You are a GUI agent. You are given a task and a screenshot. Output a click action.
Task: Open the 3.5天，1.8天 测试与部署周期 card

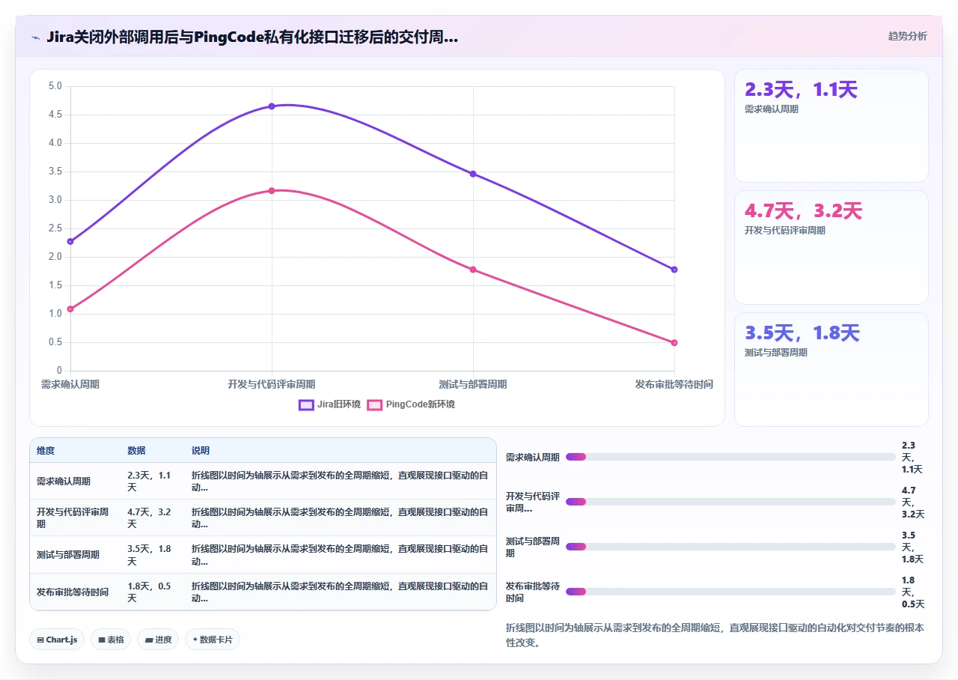832,369
